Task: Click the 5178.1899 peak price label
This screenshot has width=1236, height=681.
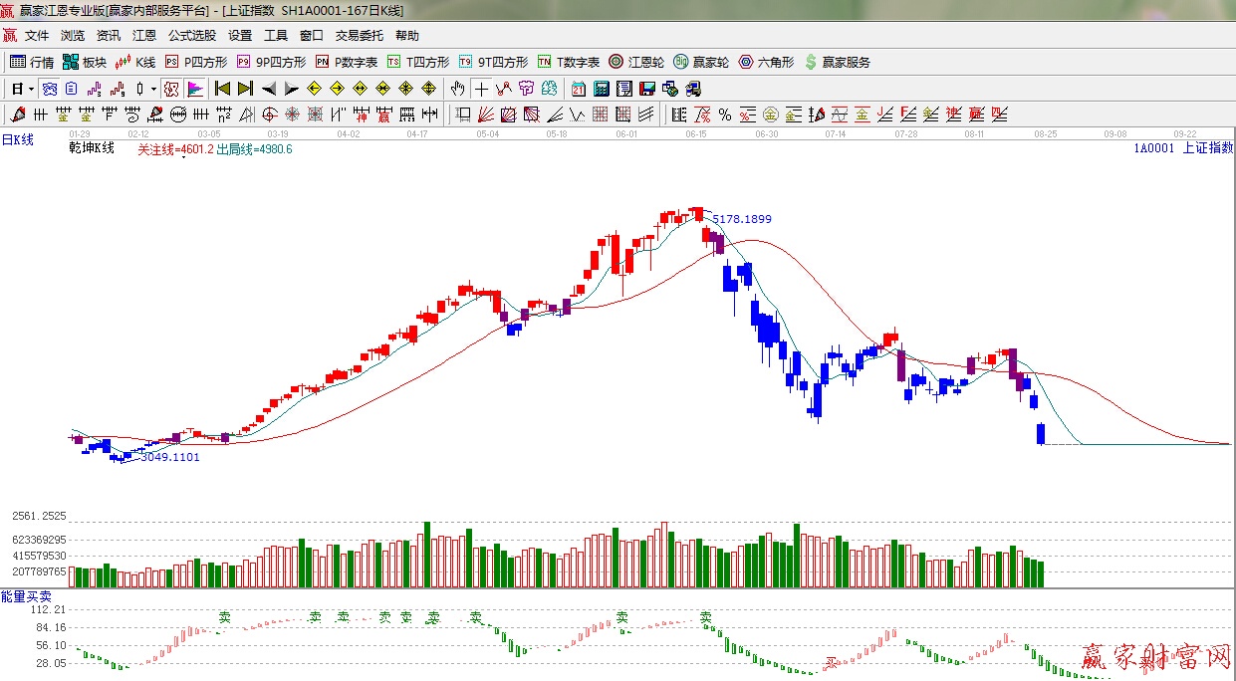Action: [741, 219]
